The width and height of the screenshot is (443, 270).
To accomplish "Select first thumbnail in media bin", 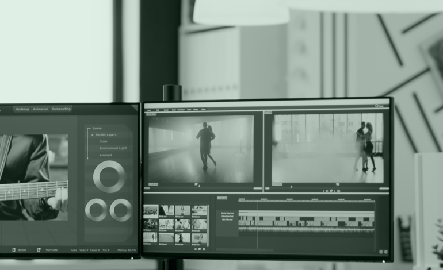I will pos(151,211).
